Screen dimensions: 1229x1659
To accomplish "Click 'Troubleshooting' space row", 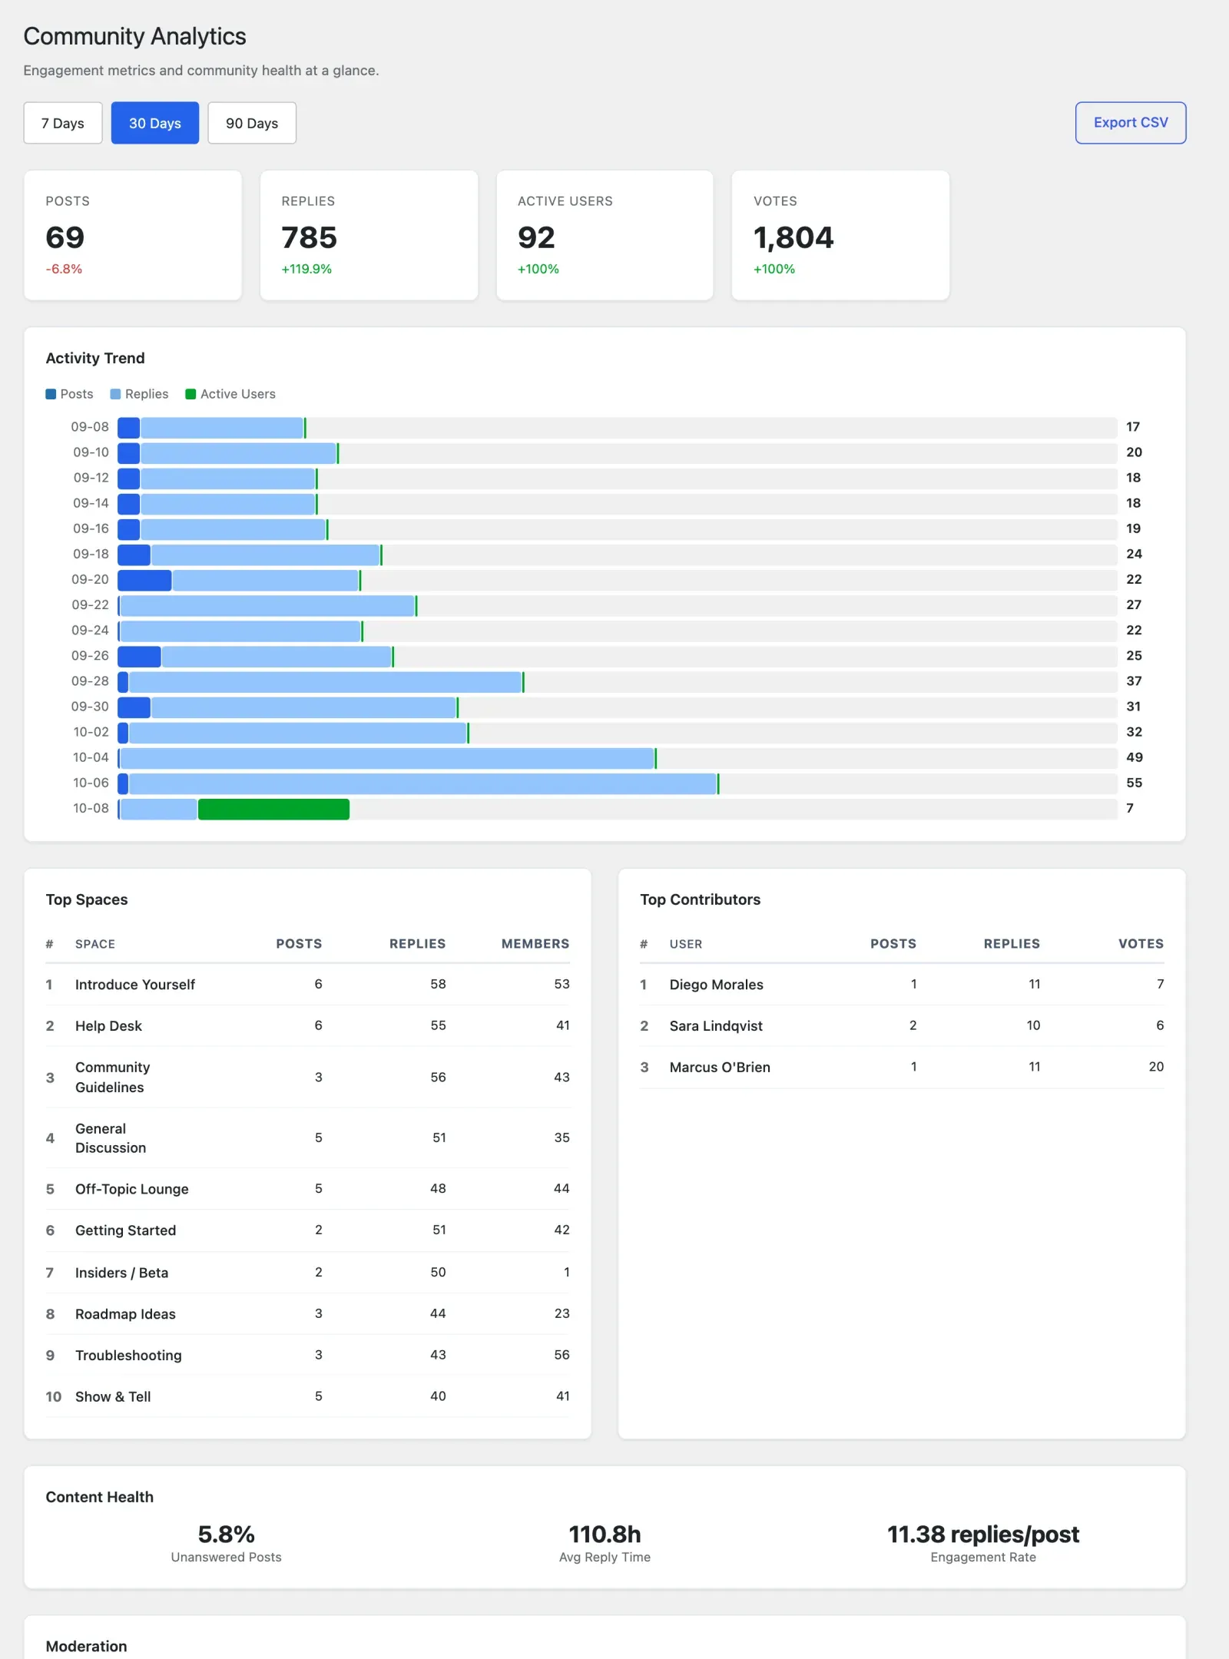I will click(307, 1356).
